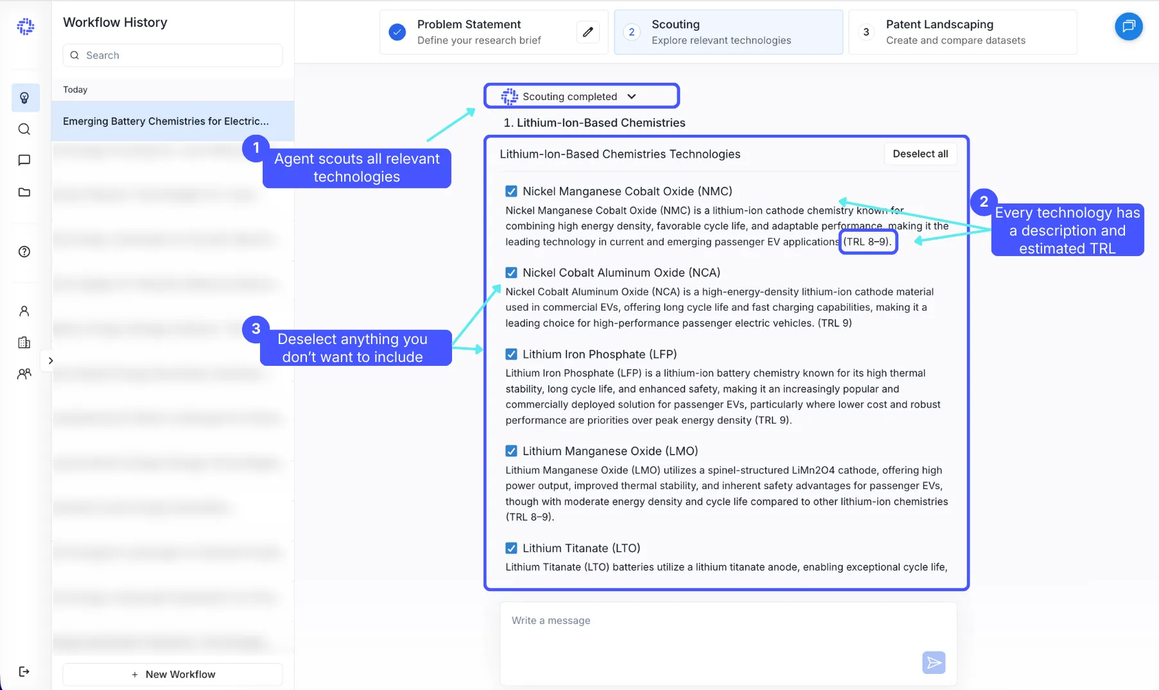Image resolution: width=1159 pixels, height=690 pixels.
Task: Click the Deselect all button
Action: click(920, 154)
